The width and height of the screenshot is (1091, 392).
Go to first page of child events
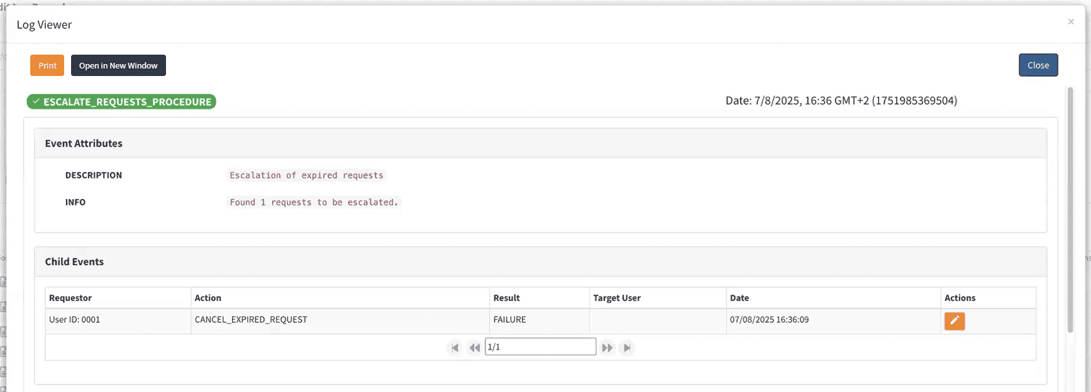[x=455, y=347]
